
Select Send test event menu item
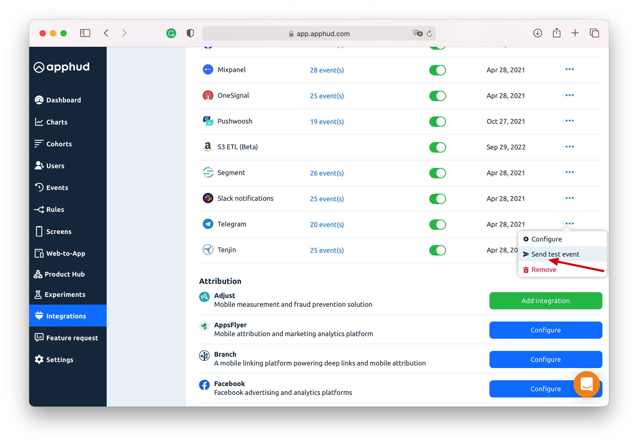[555, 254]
